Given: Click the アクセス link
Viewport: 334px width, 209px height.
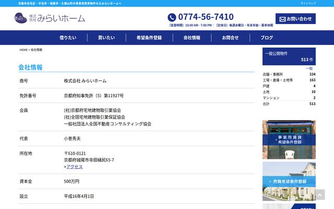Looking at the screenshot, I should pos(74,167).
